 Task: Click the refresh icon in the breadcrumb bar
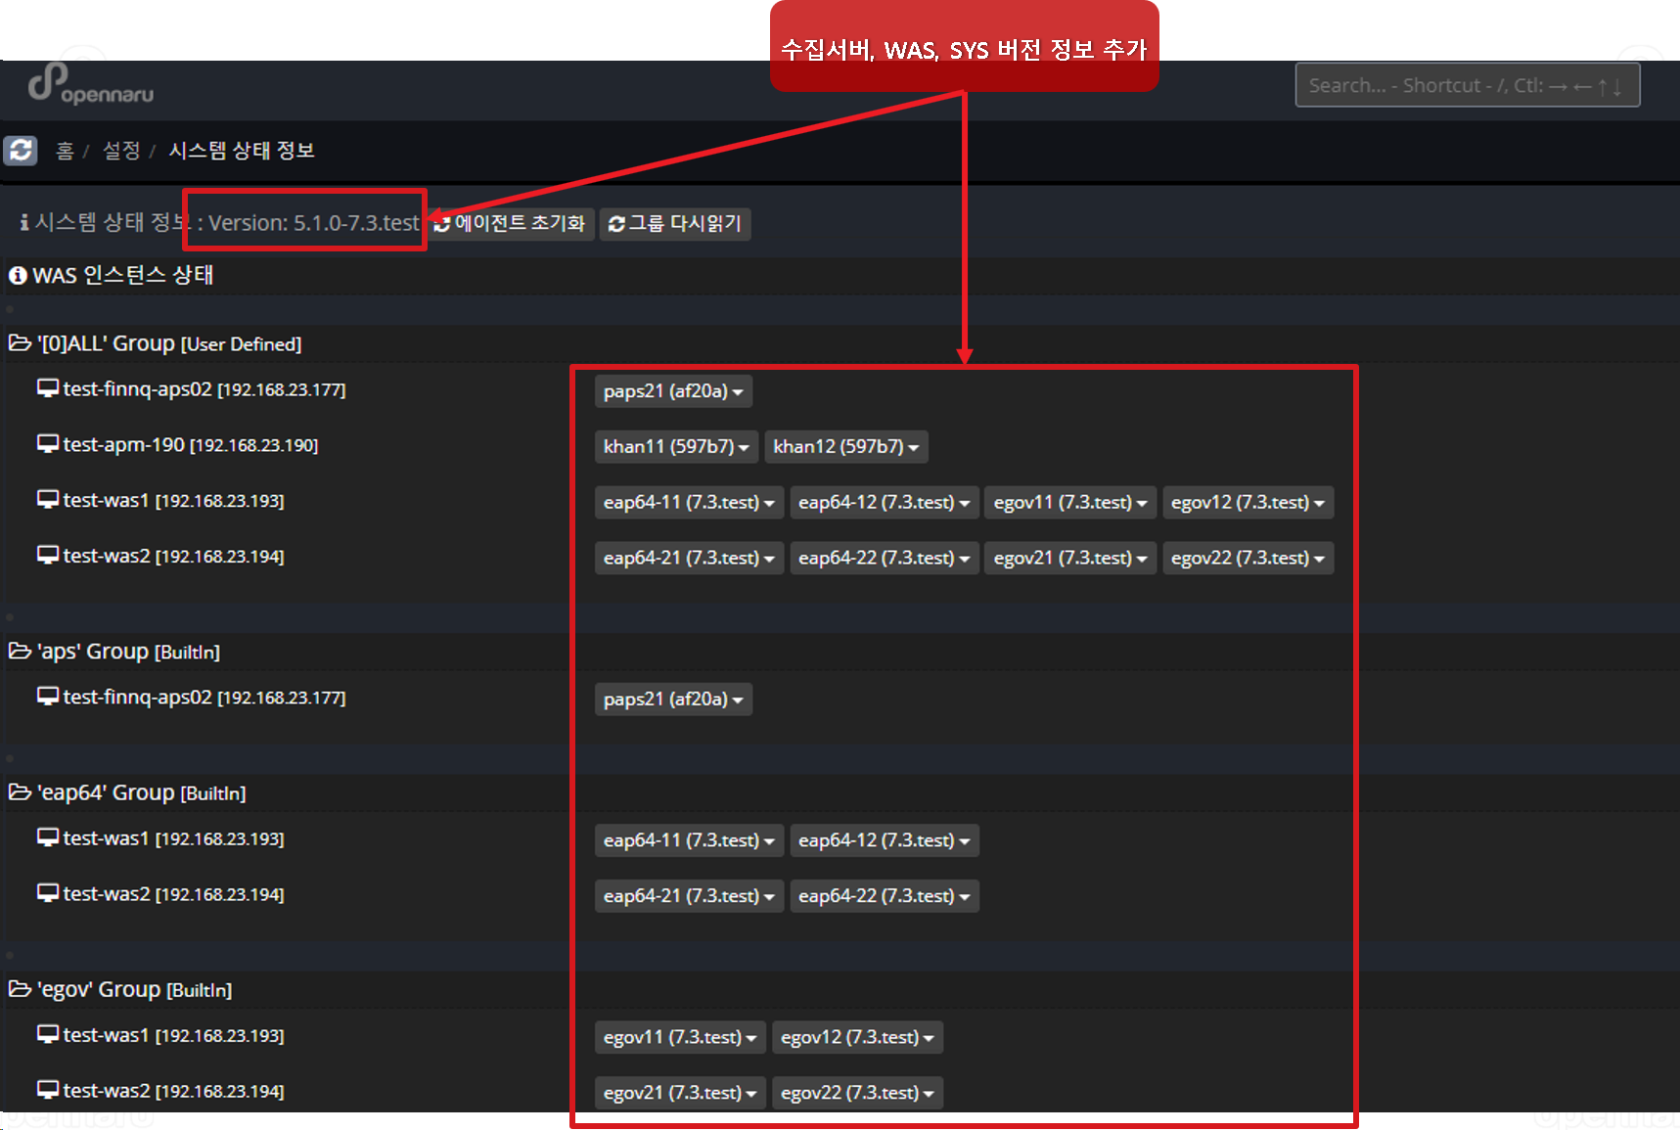[21, 150]
